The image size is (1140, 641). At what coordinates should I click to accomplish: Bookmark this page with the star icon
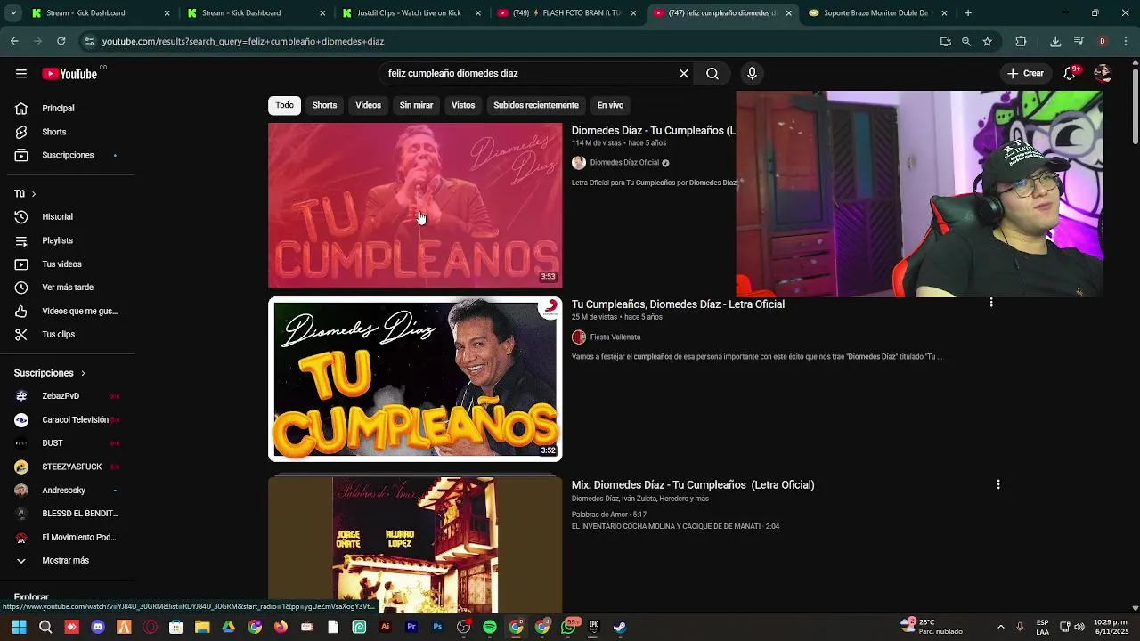(987, 41)
